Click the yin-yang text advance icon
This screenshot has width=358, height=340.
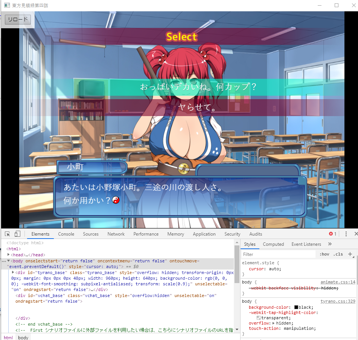click(x=116, y=200)
